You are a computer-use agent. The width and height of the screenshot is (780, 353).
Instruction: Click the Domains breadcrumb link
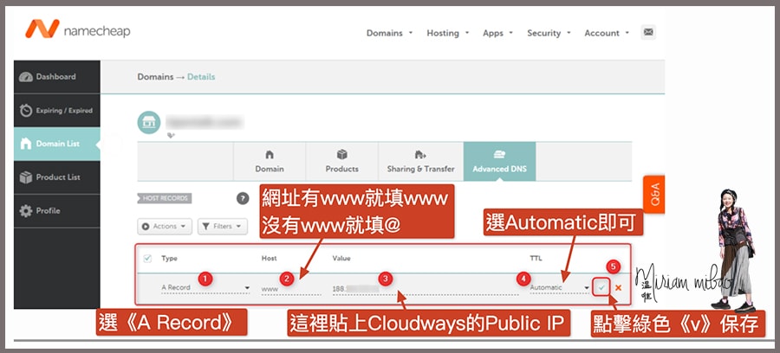(155, 77)
